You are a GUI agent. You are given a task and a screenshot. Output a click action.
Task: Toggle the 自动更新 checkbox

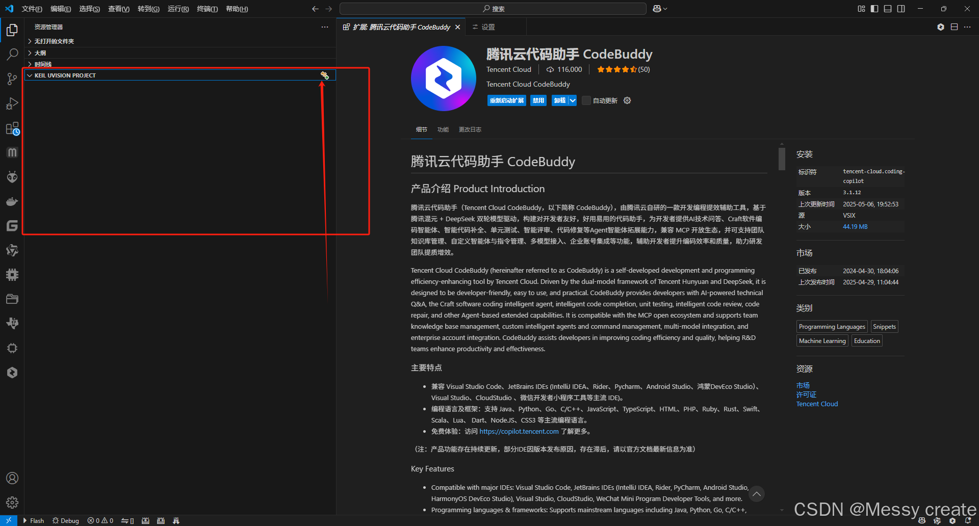click(586, 100)
